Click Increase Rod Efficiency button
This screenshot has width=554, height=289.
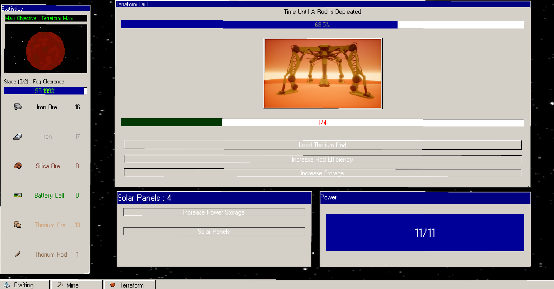(323, 159)
